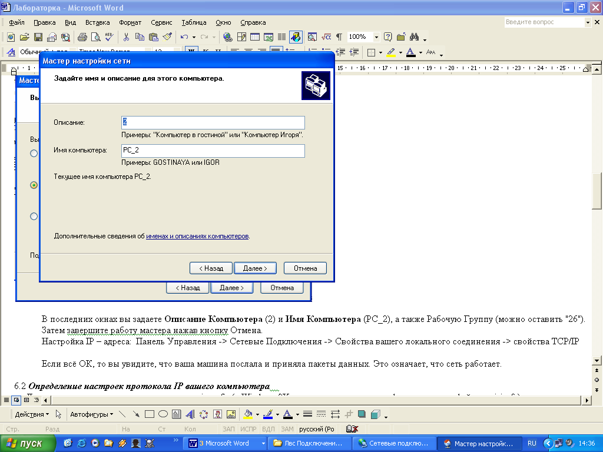
Task: Select the bottom radio button in the background wizard
Action: click(34, 216)
